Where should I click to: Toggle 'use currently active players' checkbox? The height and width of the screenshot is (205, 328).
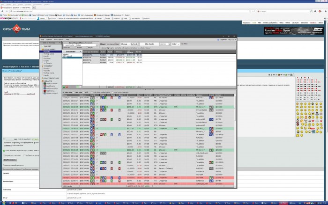101,48
